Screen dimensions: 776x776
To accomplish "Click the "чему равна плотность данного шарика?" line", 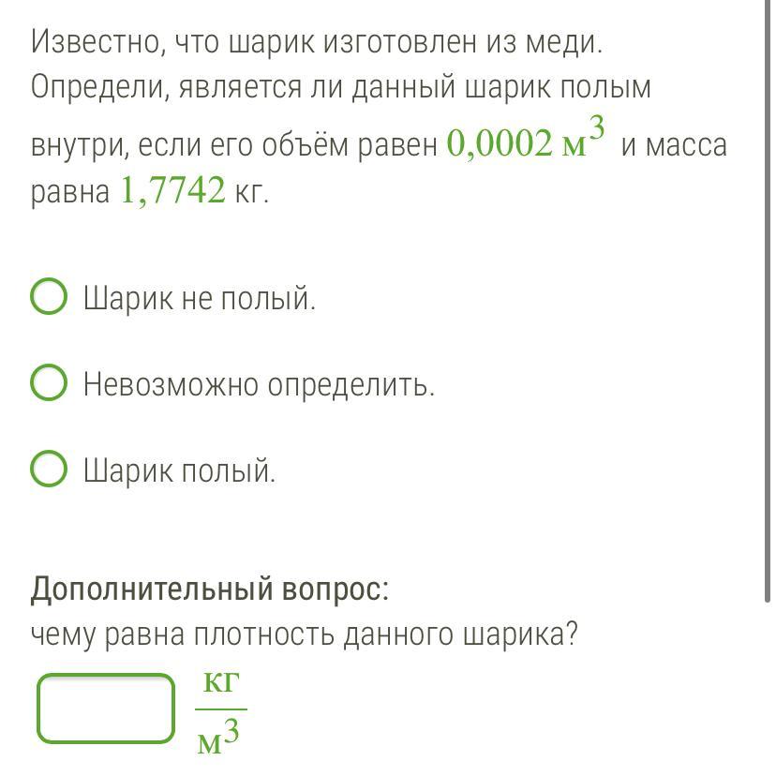I will click(304, 635).
